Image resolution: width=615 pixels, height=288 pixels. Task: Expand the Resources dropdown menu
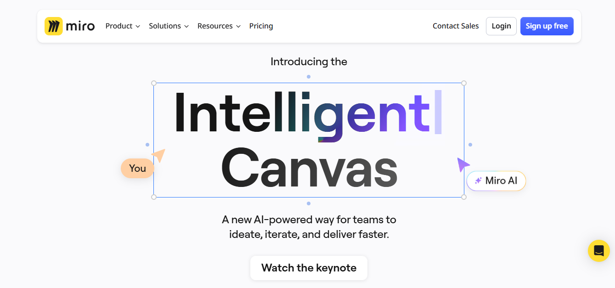[x=219, y=26]
